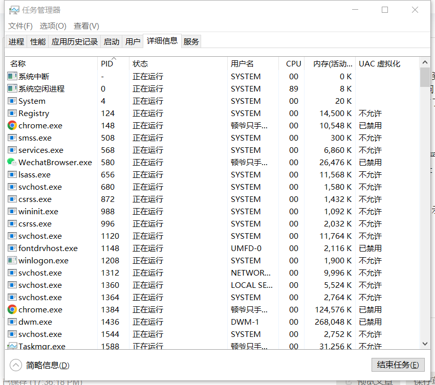Click svchost.exe icon with PID 1544
This screenshot has height=385, width=435.
click(12, 334)
